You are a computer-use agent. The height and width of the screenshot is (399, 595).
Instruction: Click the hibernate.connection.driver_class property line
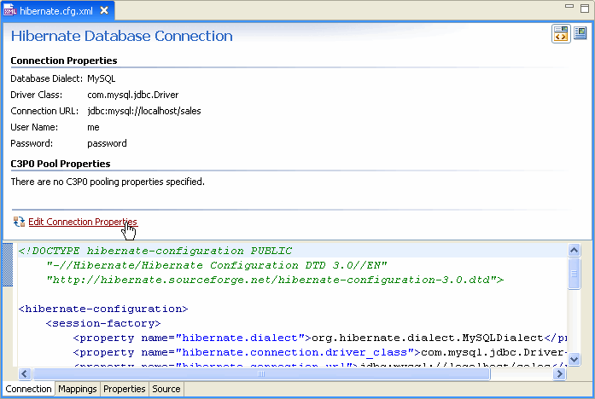point(320,352)
